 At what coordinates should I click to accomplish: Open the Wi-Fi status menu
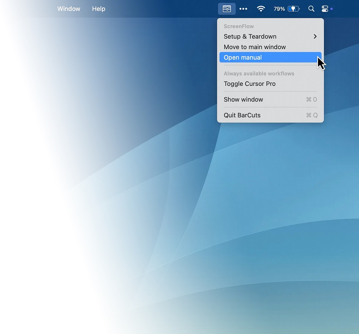[261, 9]
